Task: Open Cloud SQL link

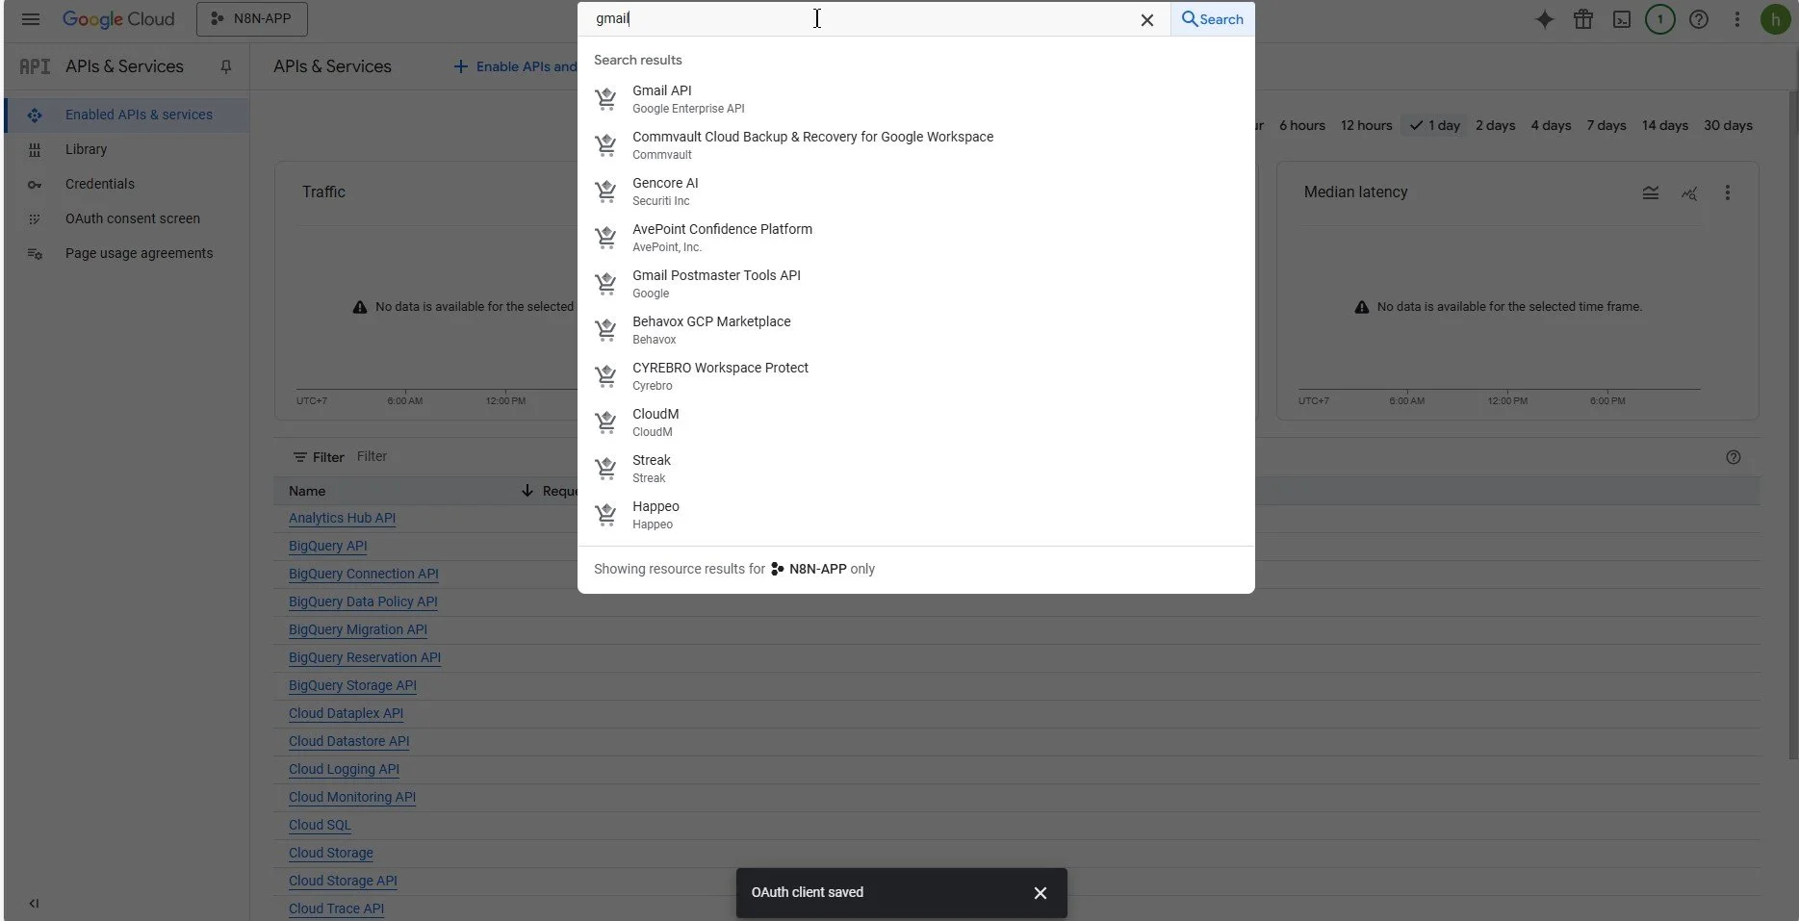Action: pos(320,825)
